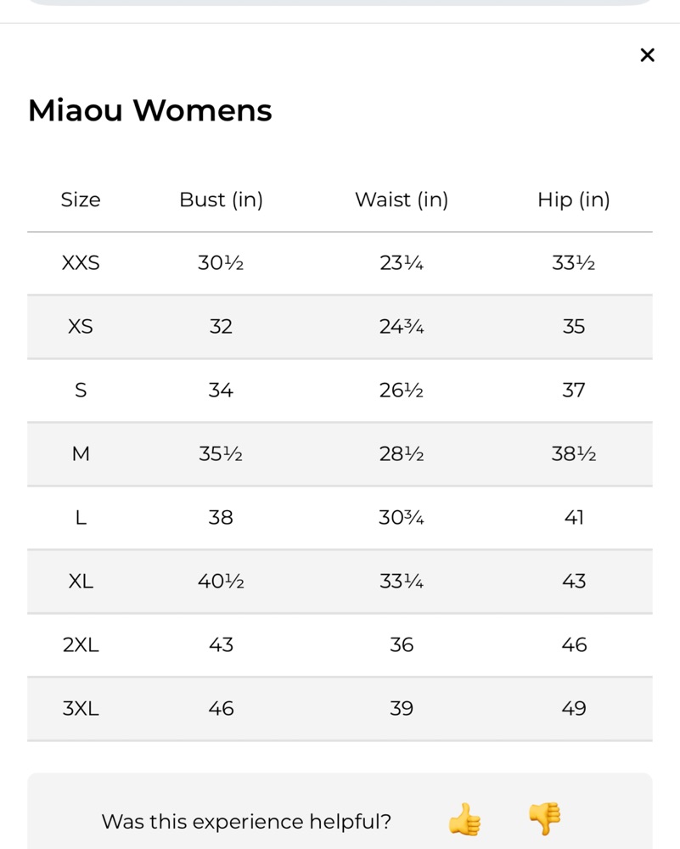Select the XS size row label
The image size is (680, 849).
81,327
